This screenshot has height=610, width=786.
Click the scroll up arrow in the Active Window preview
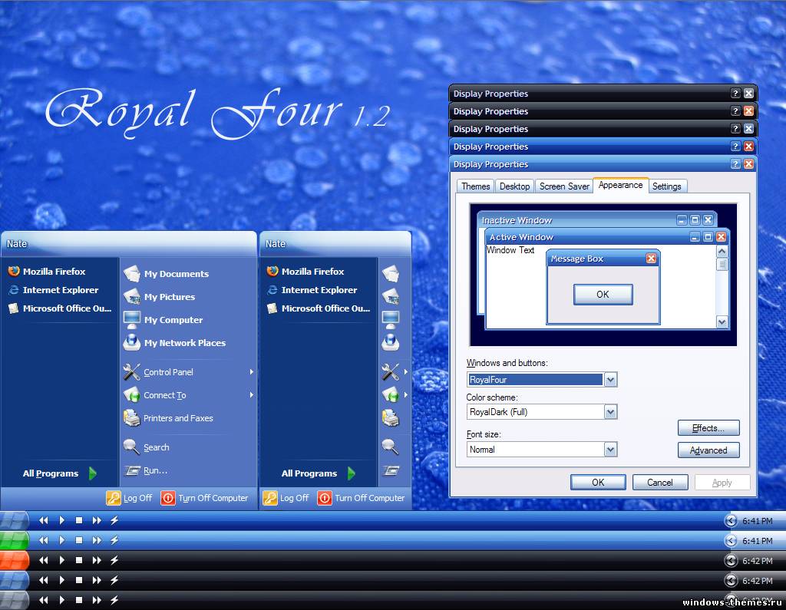point(722,251)
